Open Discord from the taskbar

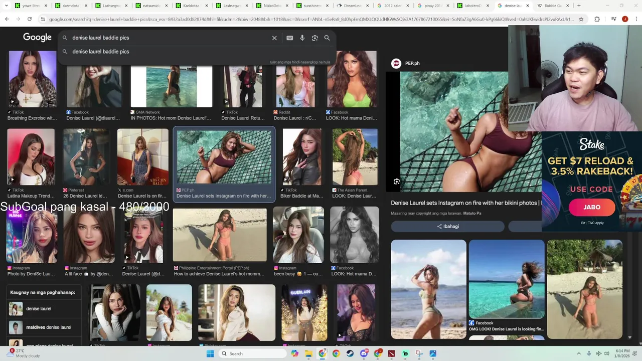point(364,353)
